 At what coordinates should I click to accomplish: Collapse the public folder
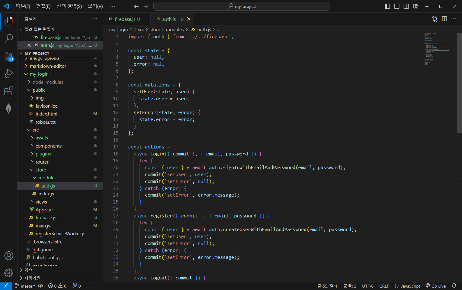tap(60, 90)
